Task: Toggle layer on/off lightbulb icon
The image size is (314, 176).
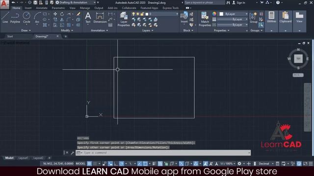Action: 133,14
